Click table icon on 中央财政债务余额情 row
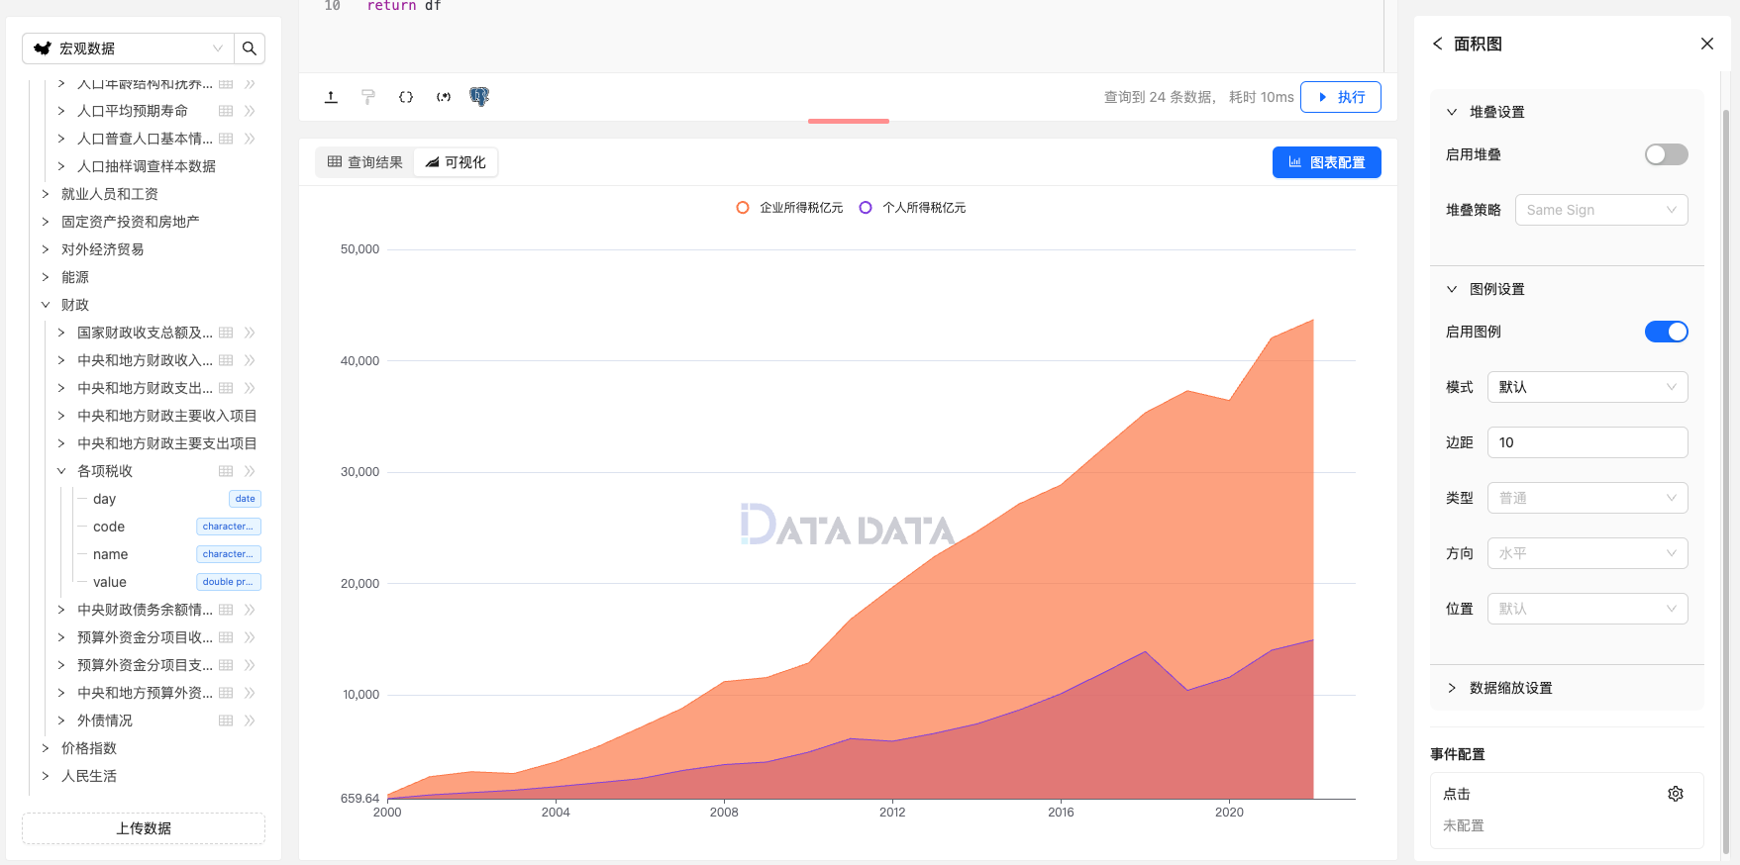The height and width of the screenshot is (865, 1740). (x=226, y=610)
